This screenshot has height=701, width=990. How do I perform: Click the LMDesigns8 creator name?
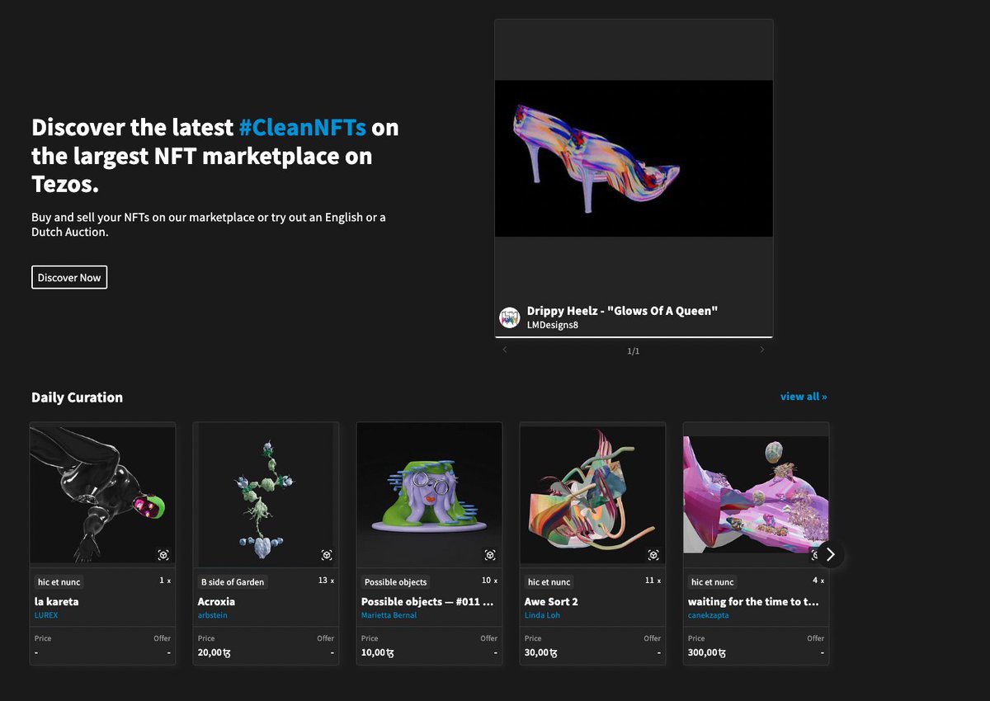click(x=553, y=325)
